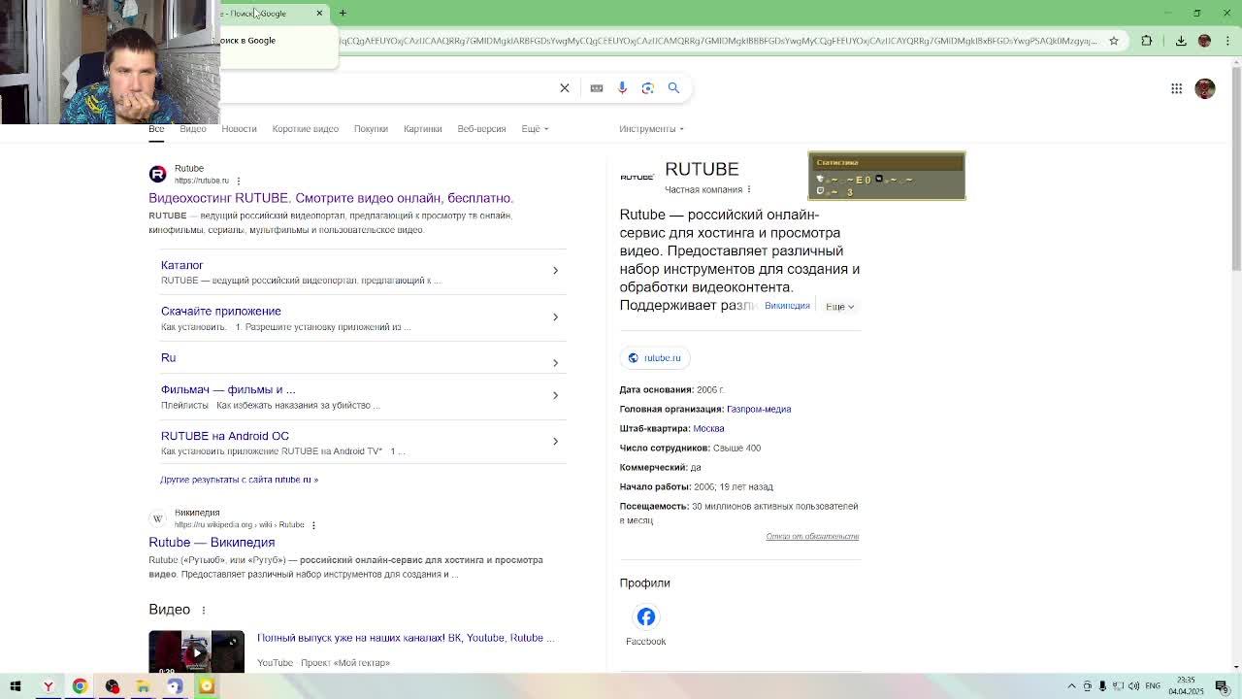Switch to the Видео search tab

click(193, 129)
